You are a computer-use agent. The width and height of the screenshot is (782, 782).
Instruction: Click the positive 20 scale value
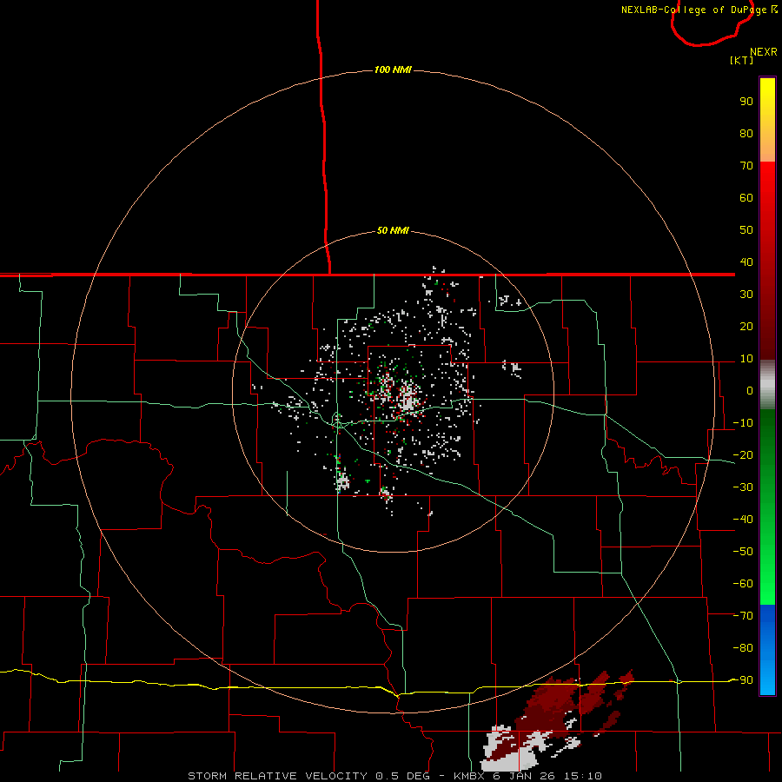tap(746, 327)
